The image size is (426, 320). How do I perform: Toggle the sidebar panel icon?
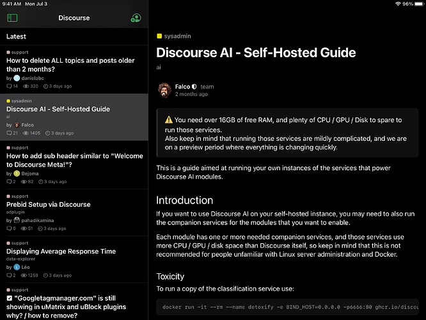(12, 18)
